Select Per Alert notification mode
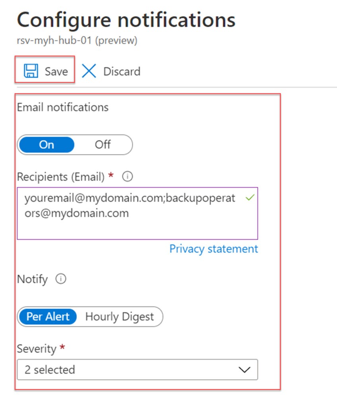The width and height of the screenshot is (337, 407). (x=48, y=317)
